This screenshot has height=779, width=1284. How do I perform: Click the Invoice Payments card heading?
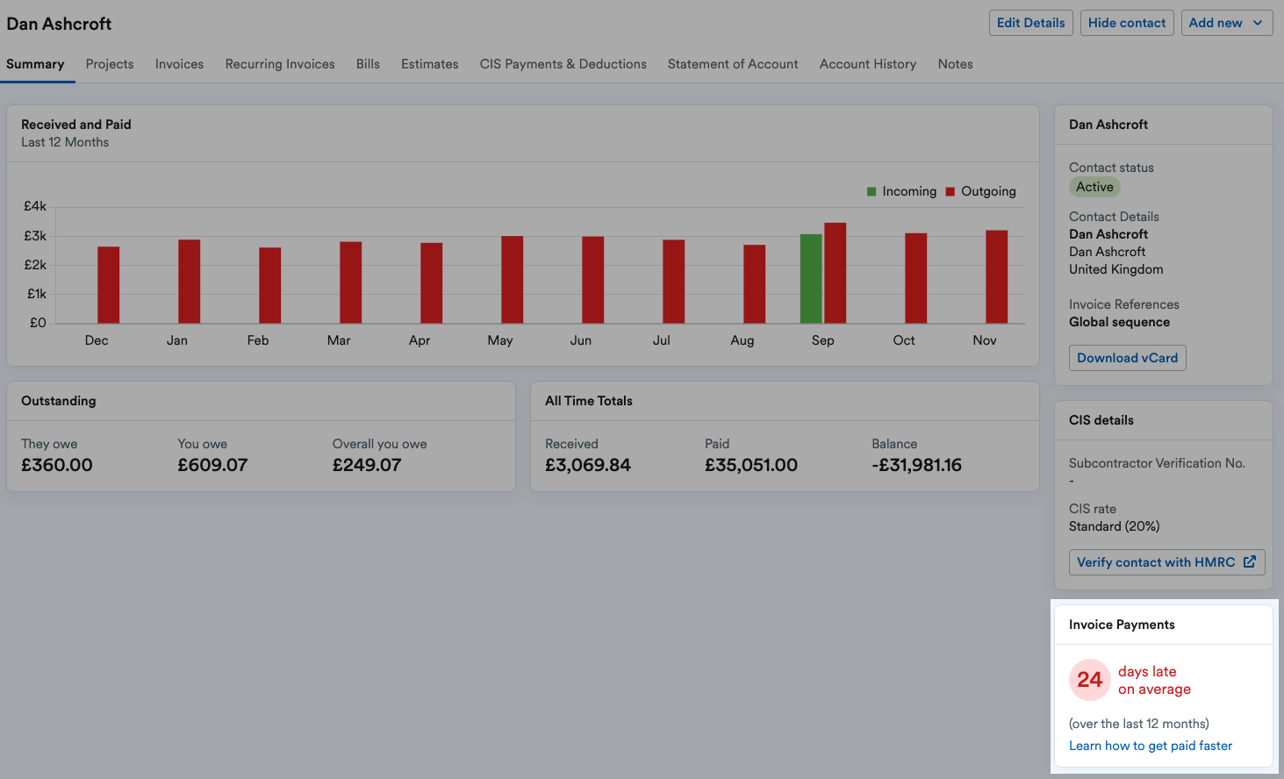tap(1122, 625)
